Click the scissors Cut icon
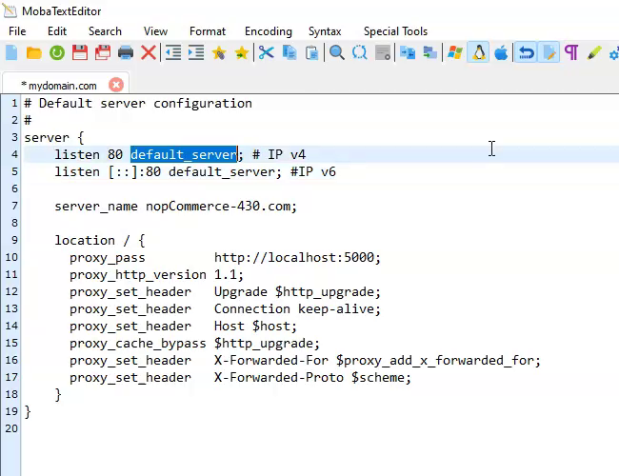Screen dimensions: 619x476 tap(266, 53)
